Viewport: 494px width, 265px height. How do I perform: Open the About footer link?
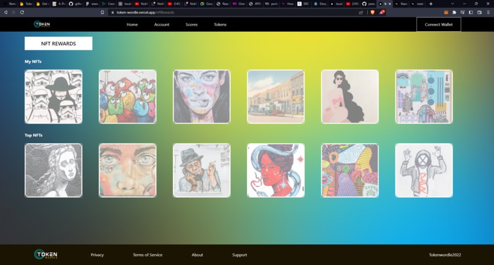pos(197,255)
